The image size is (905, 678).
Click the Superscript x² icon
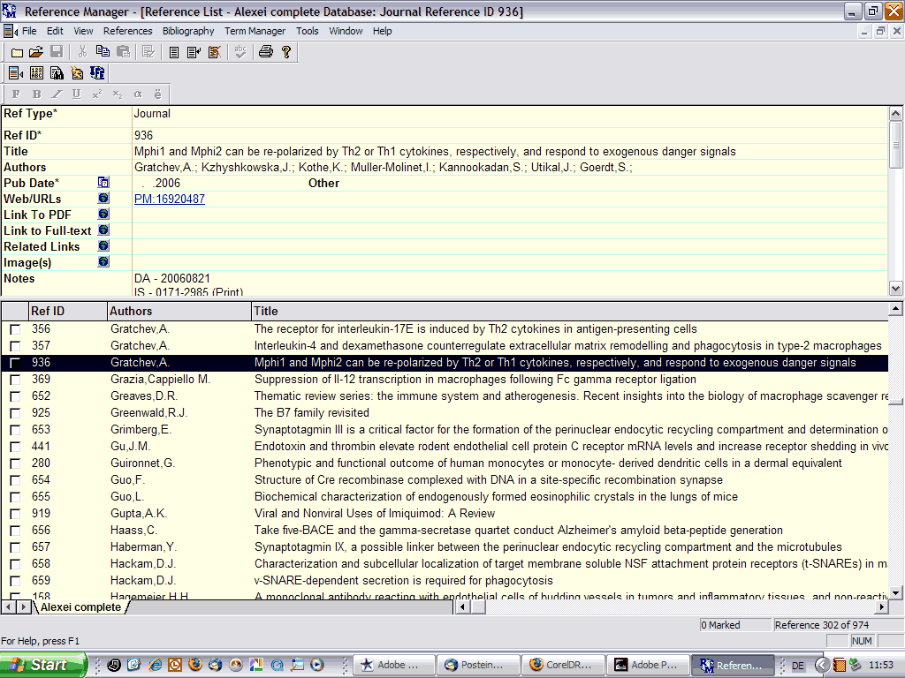pyautogui.click(x=97, y=94)
